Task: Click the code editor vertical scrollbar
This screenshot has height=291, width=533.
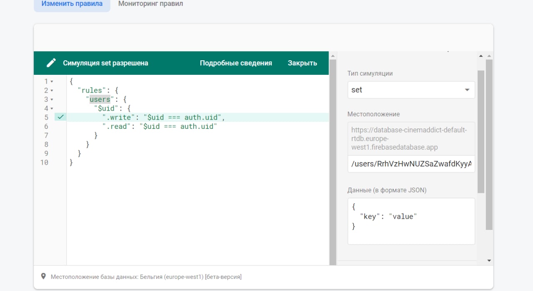Action: (x=333, y=162)
